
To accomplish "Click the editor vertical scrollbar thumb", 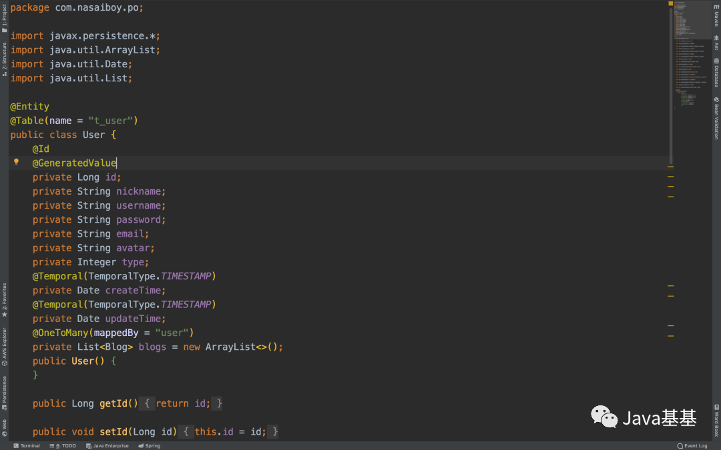I will [672, 85].
